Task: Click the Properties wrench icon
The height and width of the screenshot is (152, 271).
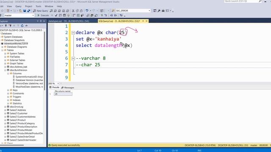Action: (x=159, y=11)
